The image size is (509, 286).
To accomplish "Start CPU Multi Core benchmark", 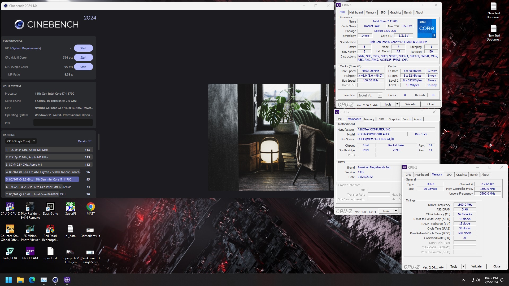I will [83, 58].
